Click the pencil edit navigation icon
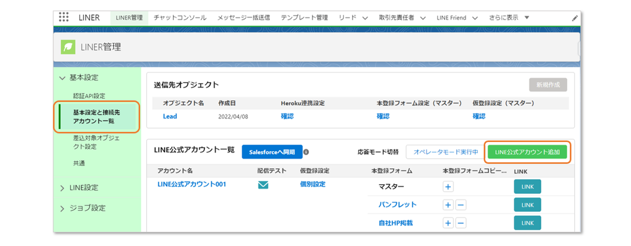The width and height of the screenshot is (631, 246). pyautogui.click(x=575, y=18)
